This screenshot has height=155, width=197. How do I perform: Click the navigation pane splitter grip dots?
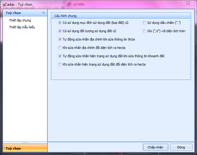coord(25,143)
